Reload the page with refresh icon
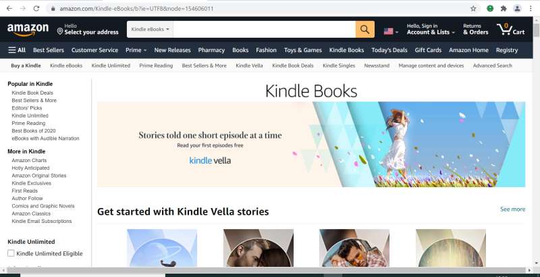540x277 pixels. point(36,9)
